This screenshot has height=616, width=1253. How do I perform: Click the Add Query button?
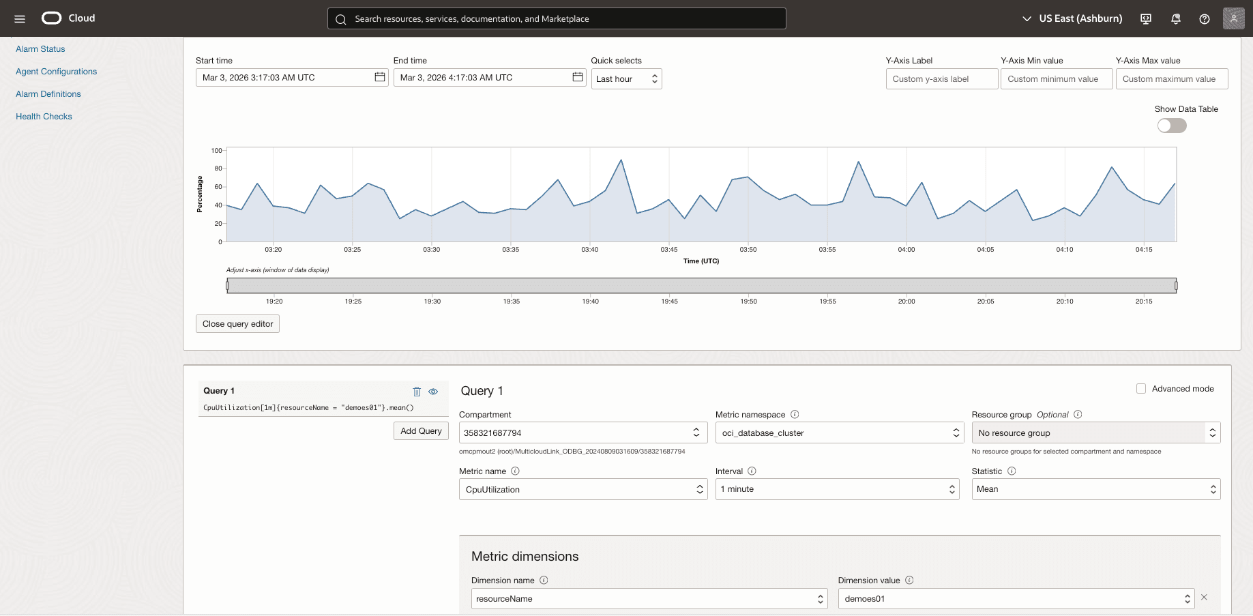(420, 430)
